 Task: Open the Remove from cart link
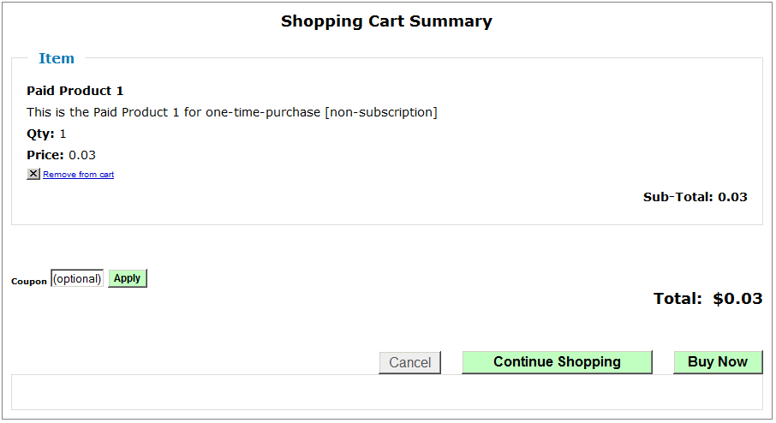pos(79,175)
